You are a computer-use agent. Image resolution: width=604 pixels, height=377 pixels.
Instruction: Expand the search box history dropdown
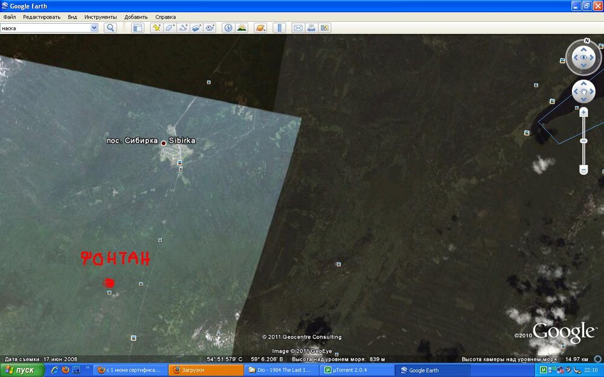pyautogui.click(x=94, y=28)
